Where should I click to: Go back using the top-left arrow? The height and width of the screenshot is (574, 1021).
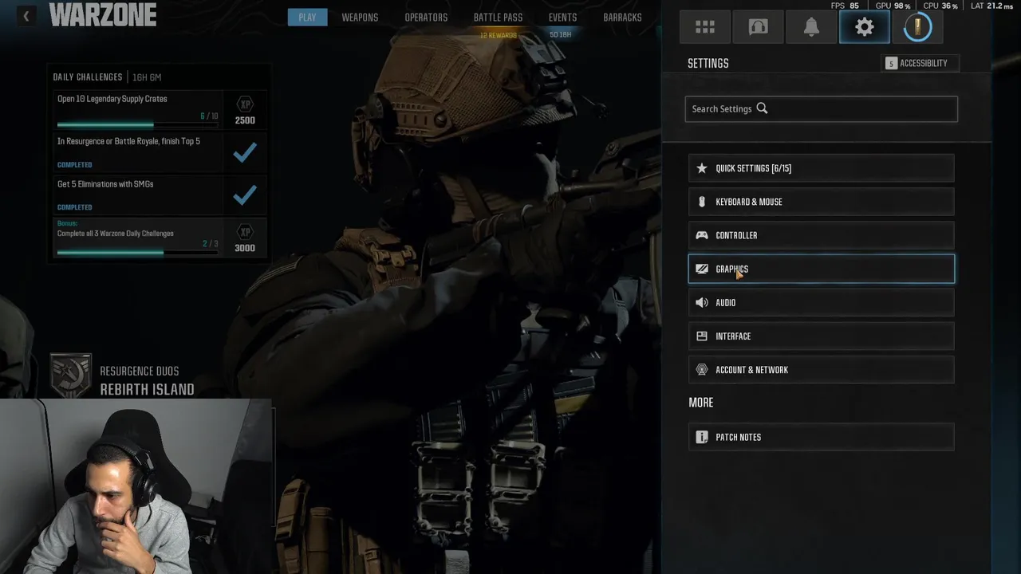click(26, 16)
